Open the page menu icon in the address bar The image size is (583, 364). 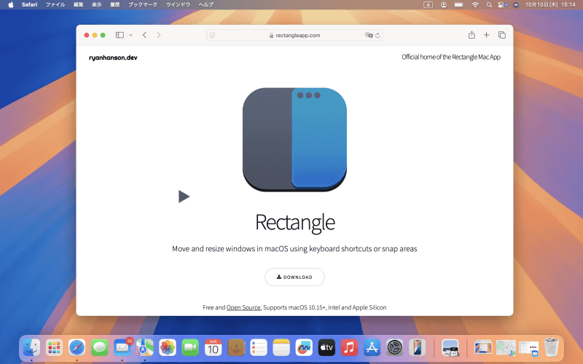(x=212, y=35)
